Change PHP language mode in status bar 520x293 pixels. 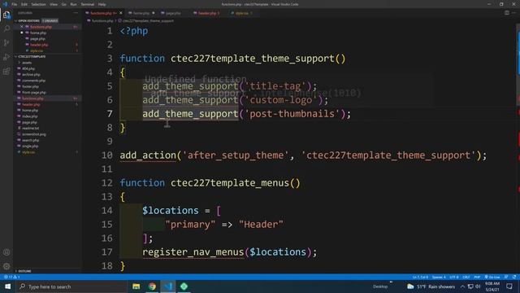click(x=477, y=277)
